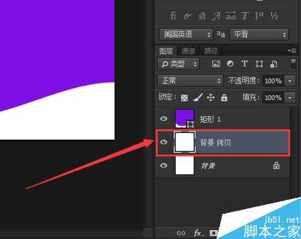Toggle stylistic alternates aa icon

pos(231,16)
